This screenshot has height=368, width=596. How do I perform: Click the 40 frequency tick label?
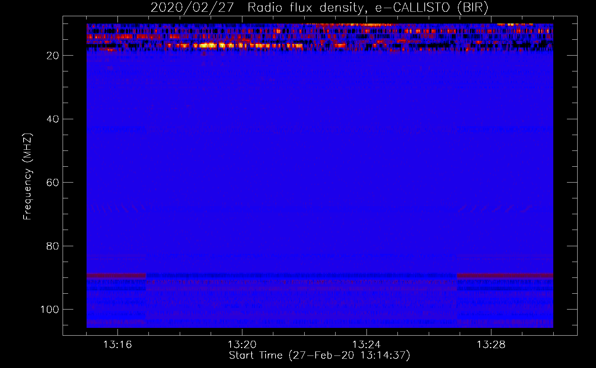pyautogui.click(x=53, y=119)
